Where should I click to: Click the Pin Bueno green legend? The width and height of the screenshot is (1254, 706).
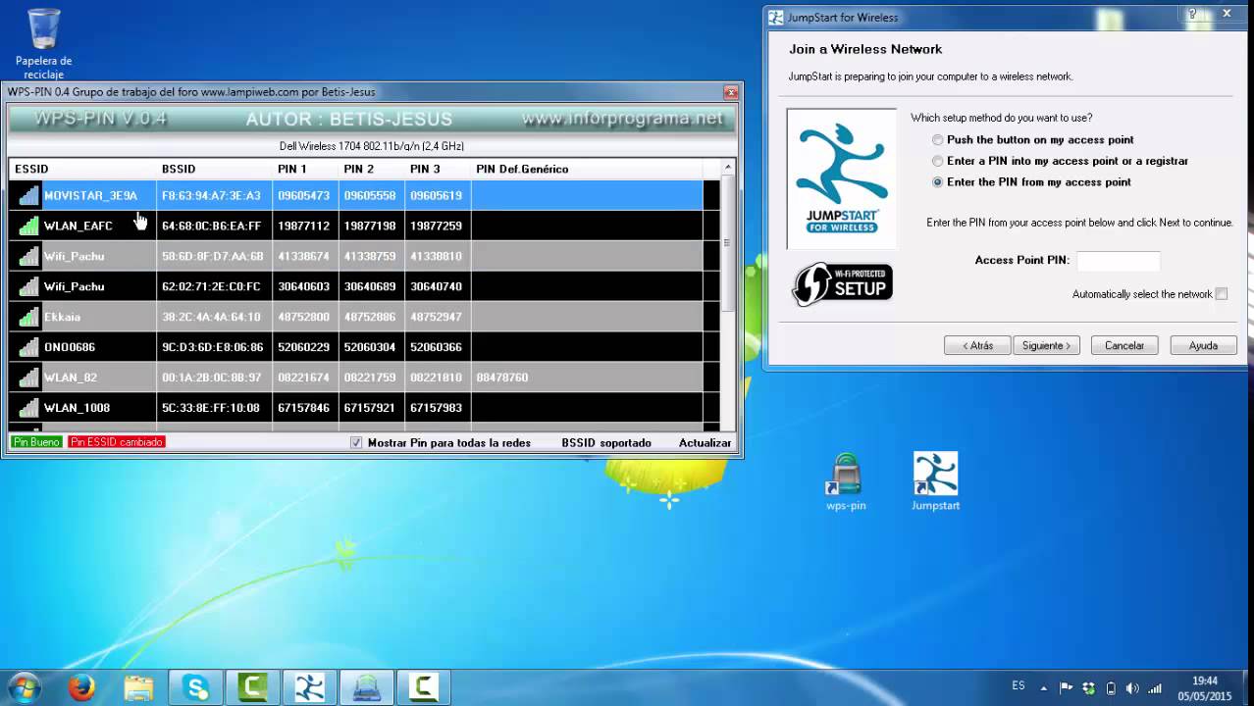click(x=36, y=442)
